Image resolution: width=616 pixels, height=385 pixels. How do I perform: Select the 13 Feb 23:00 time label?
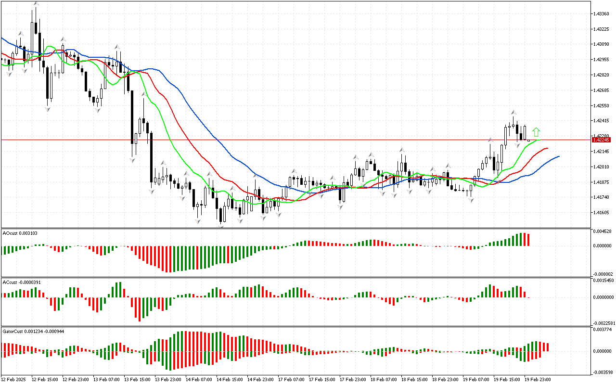pos(167,380)
